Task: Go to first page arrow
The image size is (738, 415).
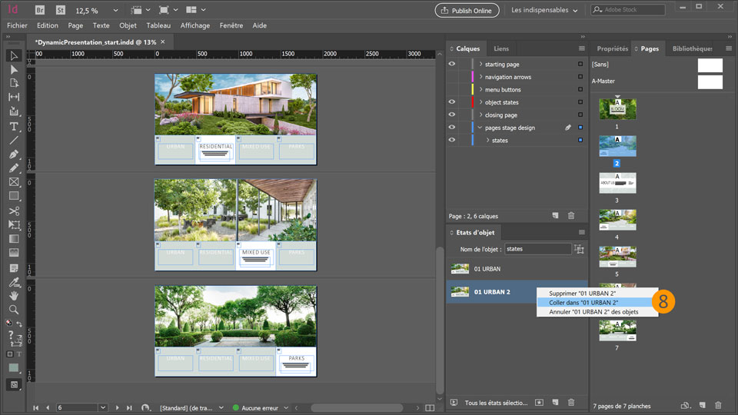Action: 36,407
